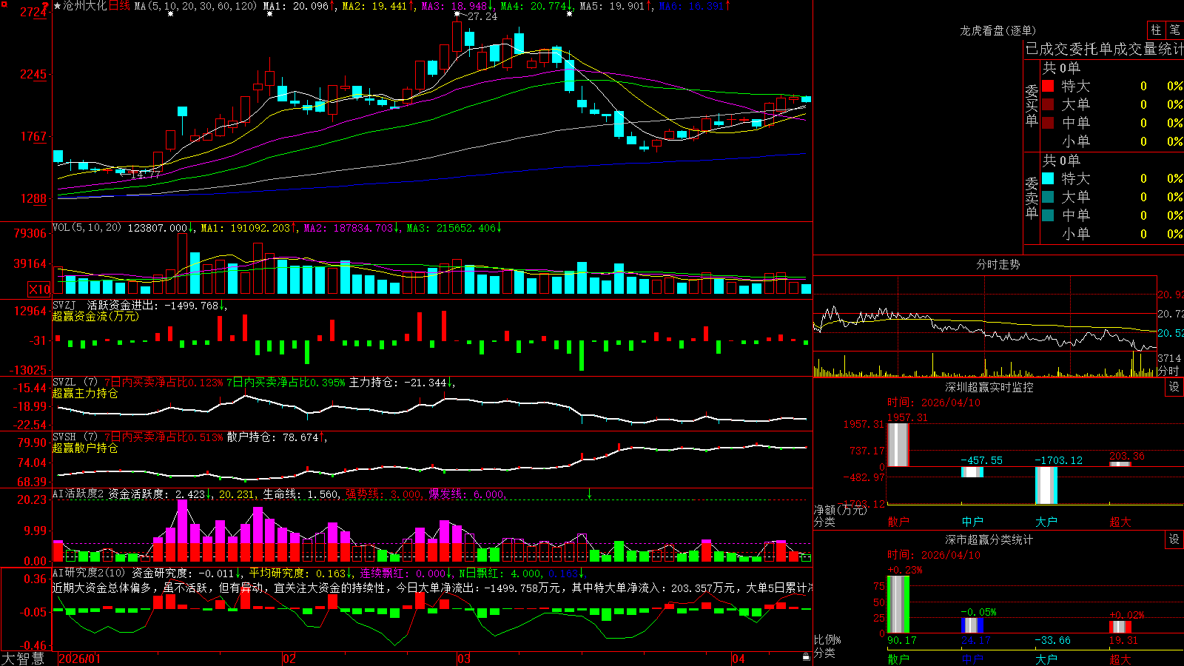
Task: Click the 超大 label in 深圳超赢实时监控
Action: (1120, 522)
